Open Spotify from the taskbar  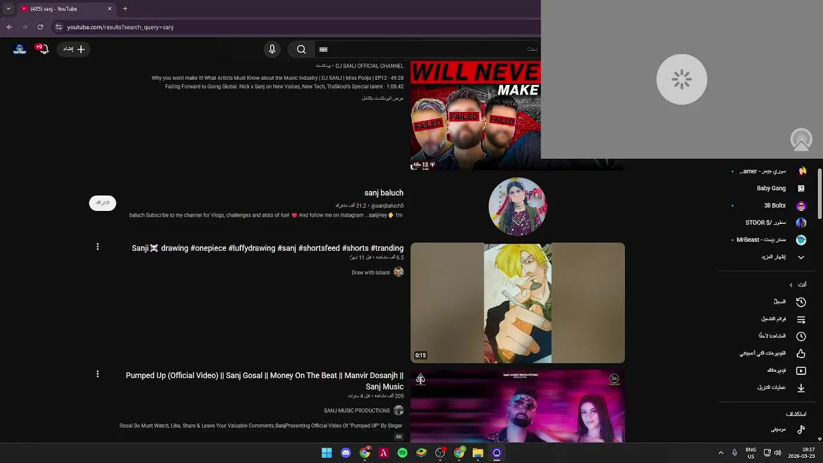402,453
